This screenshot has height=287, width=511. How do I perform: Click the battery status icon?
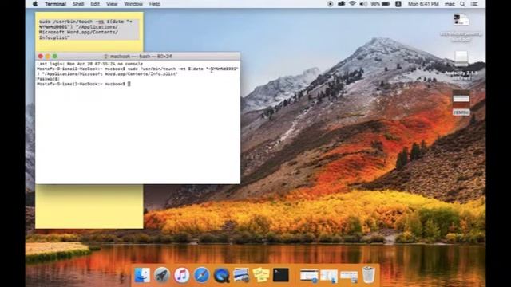[x=386, y=4]
